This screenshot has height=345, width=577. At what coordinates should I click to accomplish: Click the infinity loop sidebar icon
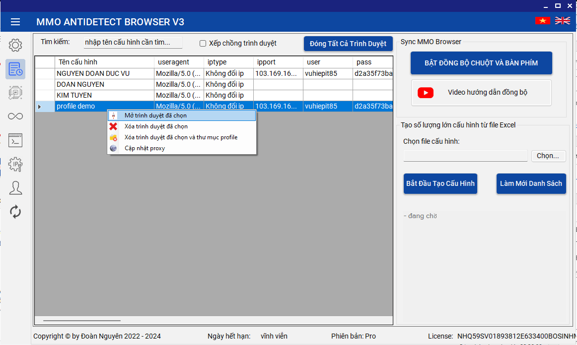(15, 116)
